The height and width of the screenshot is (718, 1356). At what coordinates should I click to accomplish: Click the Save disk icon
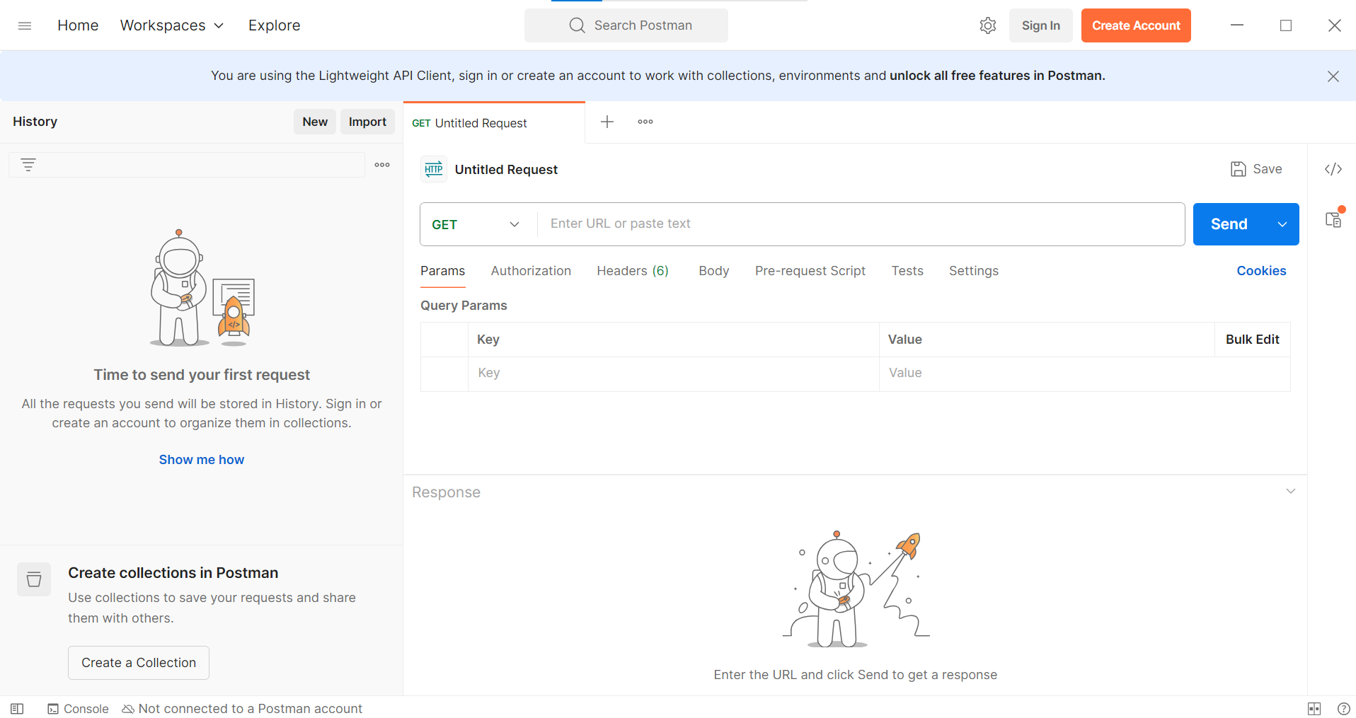[x=1238, y=169]
